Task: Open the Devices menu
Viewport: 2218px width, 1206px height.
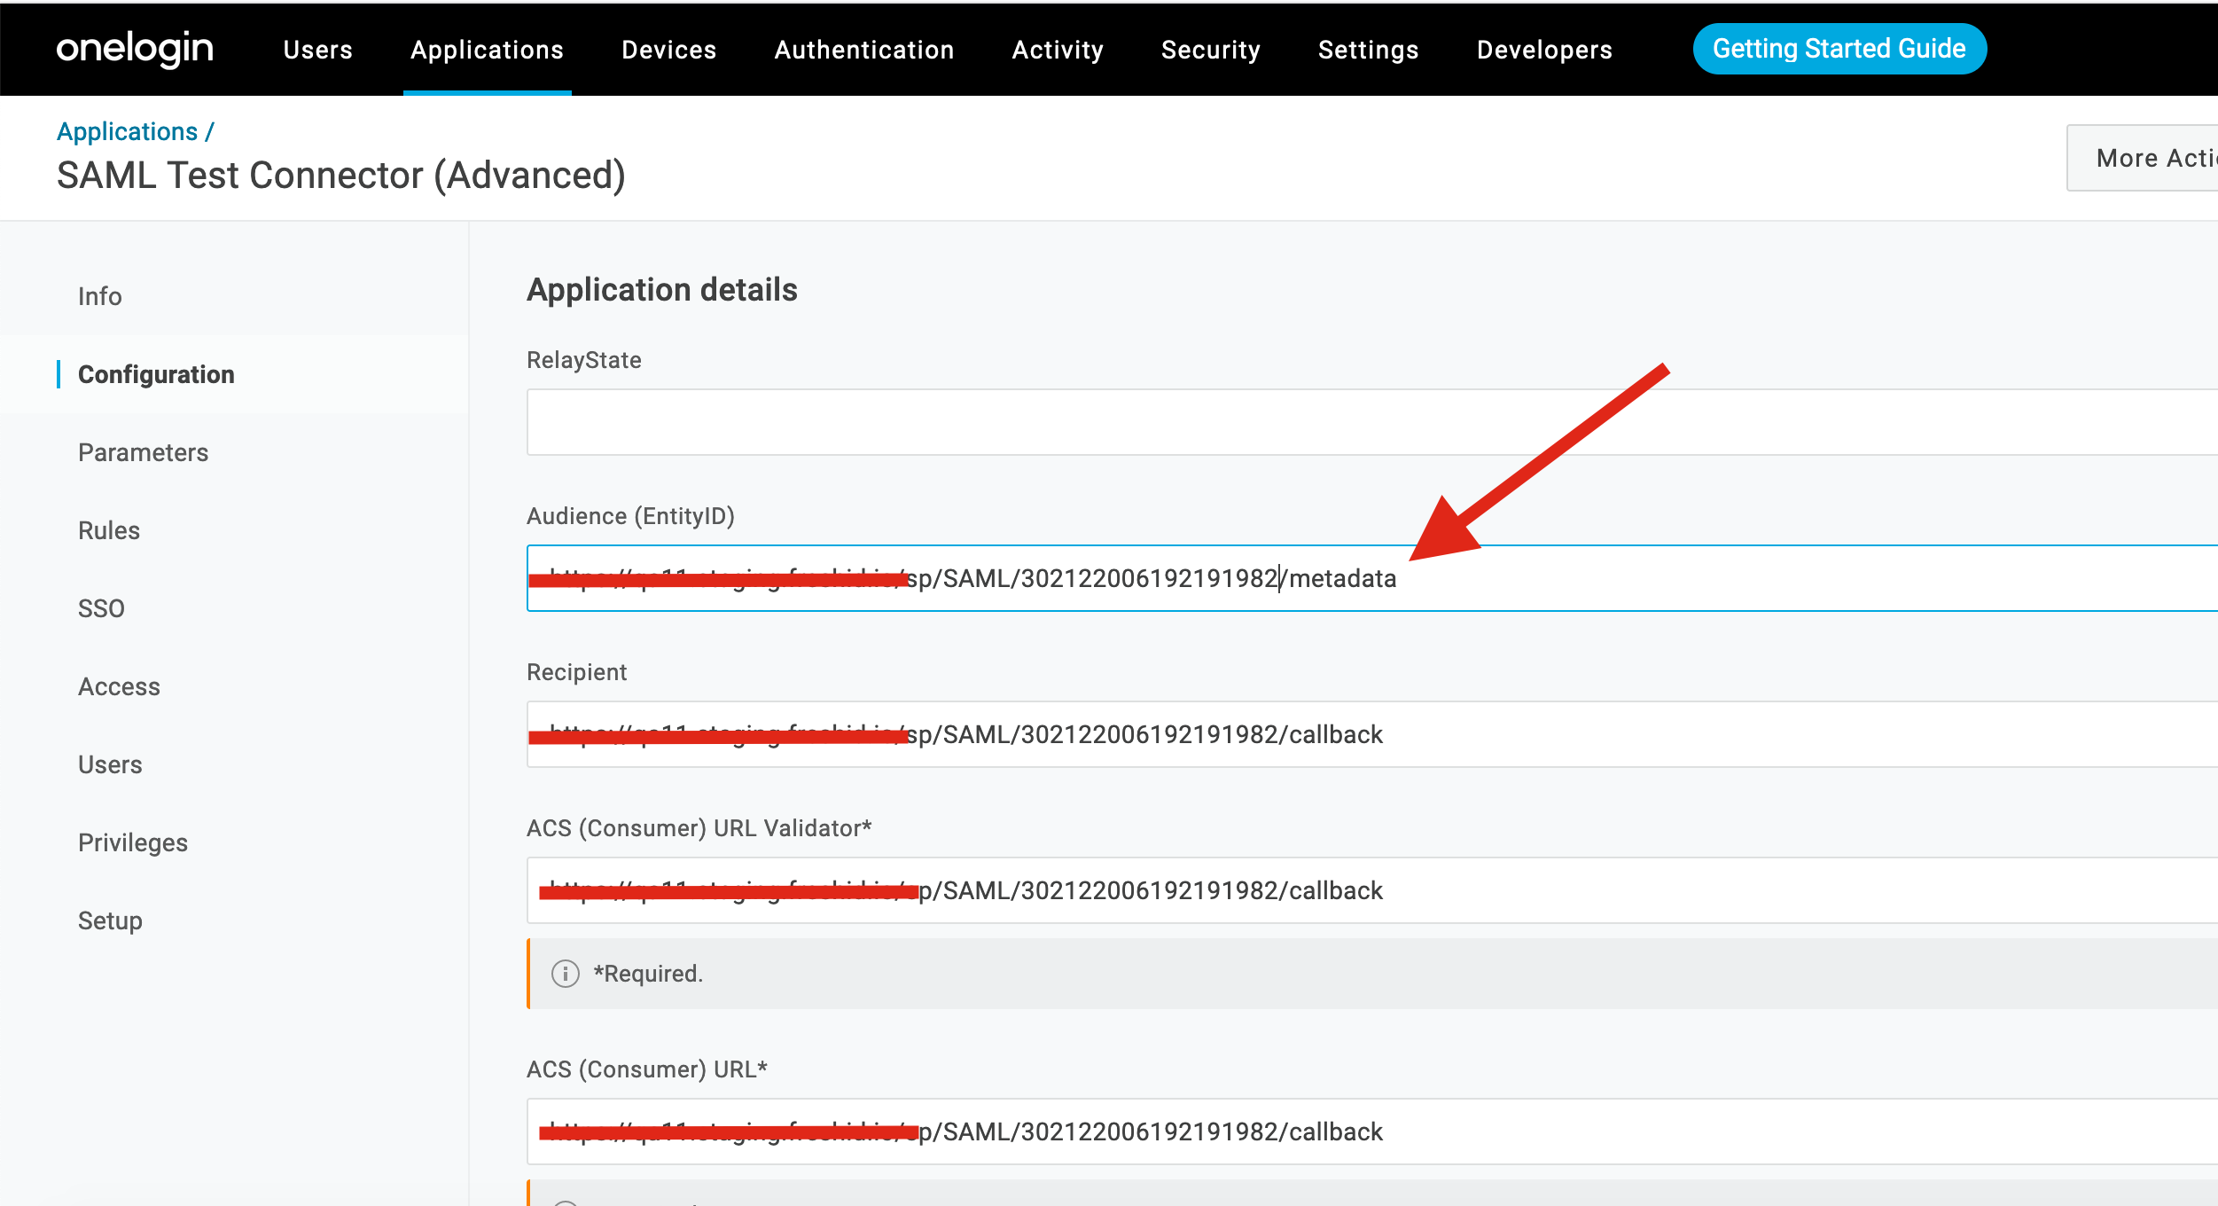Action: point(668,50)
